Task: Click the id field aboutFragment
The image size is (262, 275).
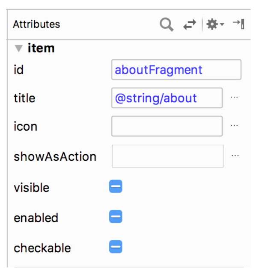Action: tap(176, 70)
